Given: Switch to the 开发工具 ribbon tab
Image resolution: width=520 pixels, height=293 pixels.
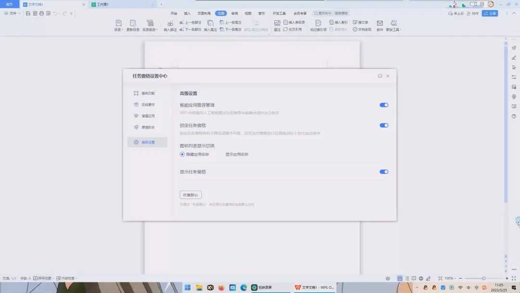Looking at the screenshot, I should pos(279,13).
